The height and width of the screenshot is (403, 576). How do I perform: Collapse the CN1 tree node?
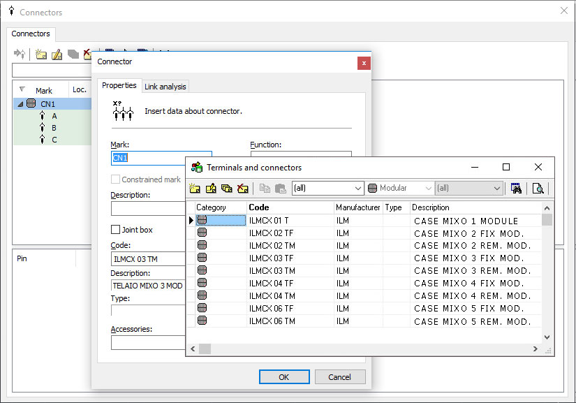[20, 104]
